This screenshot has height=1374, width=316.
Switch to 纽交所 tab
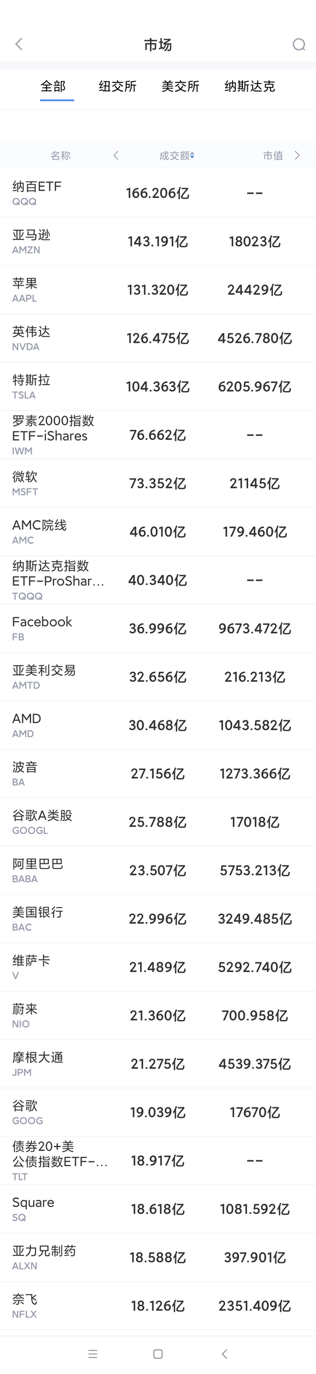coord(118,86)
